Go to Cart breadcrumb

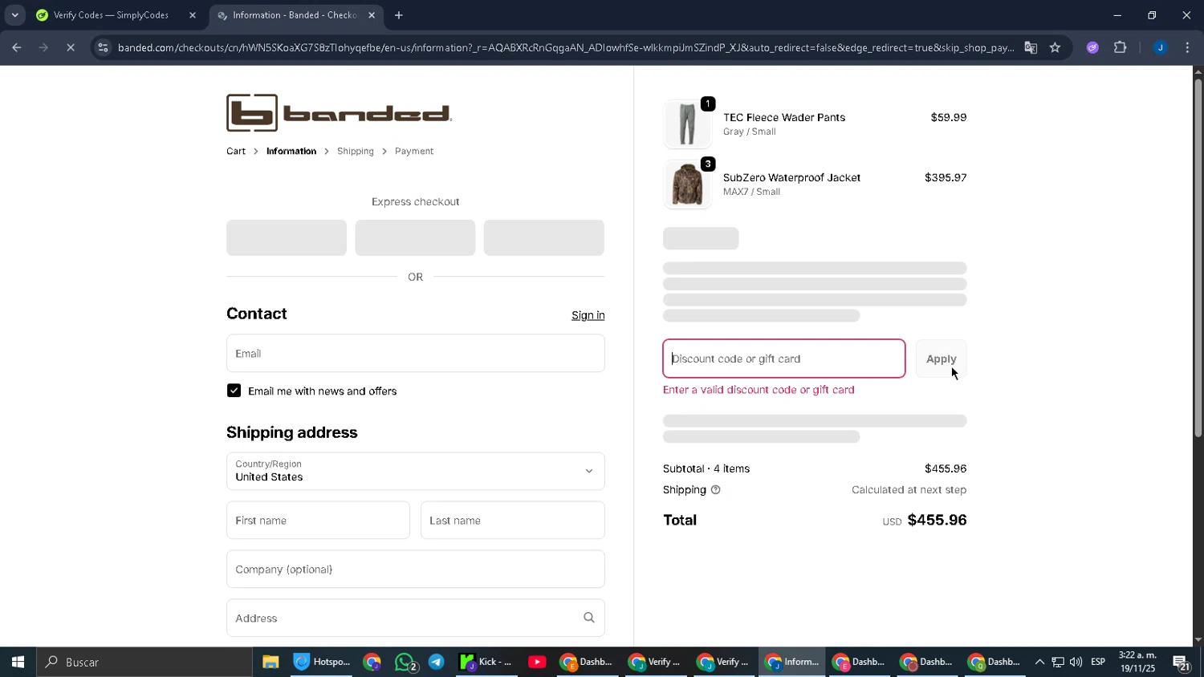[x=236, y=151]
